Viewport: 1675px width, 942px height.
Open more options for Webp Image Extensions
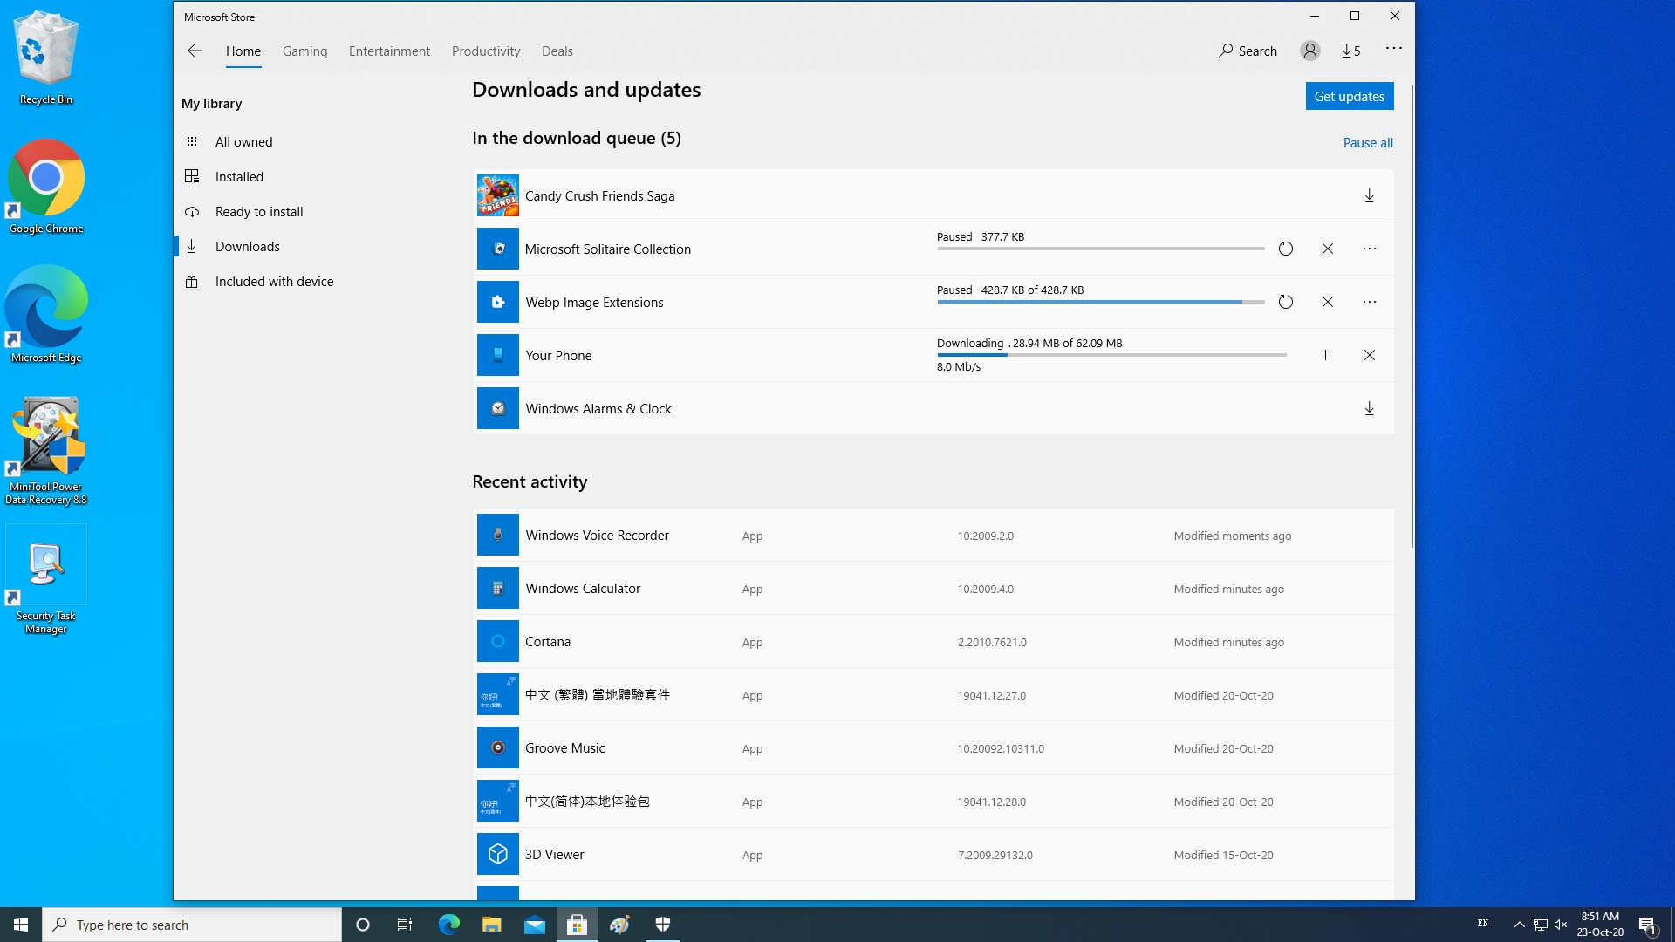pyautogui.click(x=1369, y=303)
